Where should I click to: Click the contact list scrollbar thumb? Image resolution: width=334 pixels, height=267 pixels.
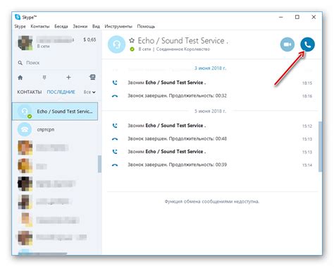(99, 164)
